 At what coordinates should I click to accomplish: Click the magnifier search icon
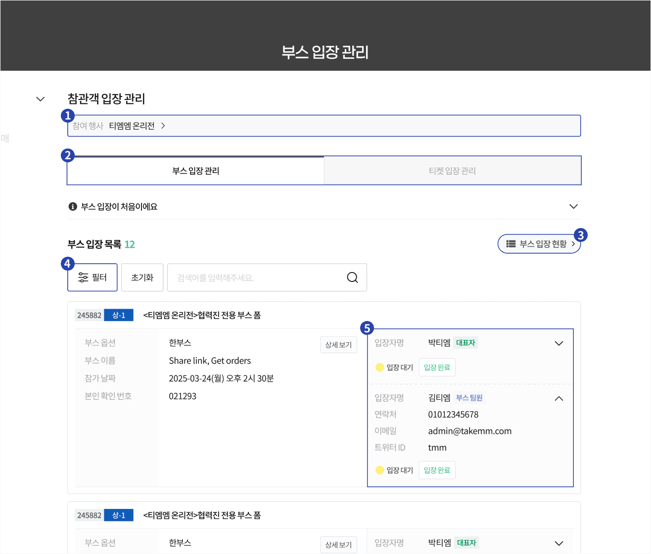coord(352,277)
